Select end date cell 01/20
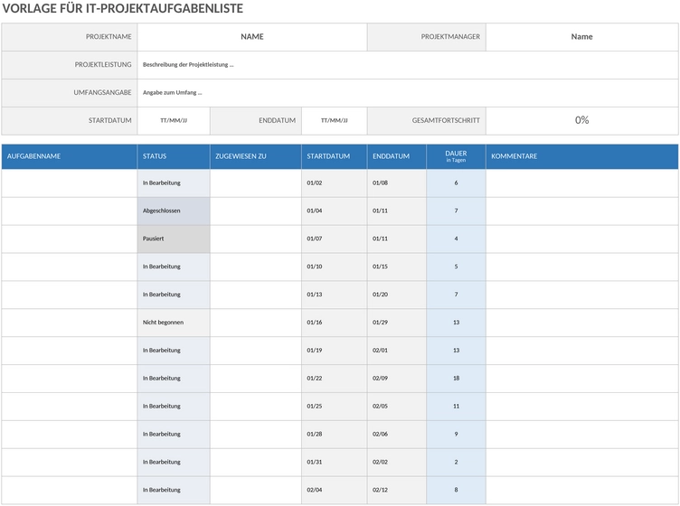Screen dimensions: 680x506 tap(397, 295)
